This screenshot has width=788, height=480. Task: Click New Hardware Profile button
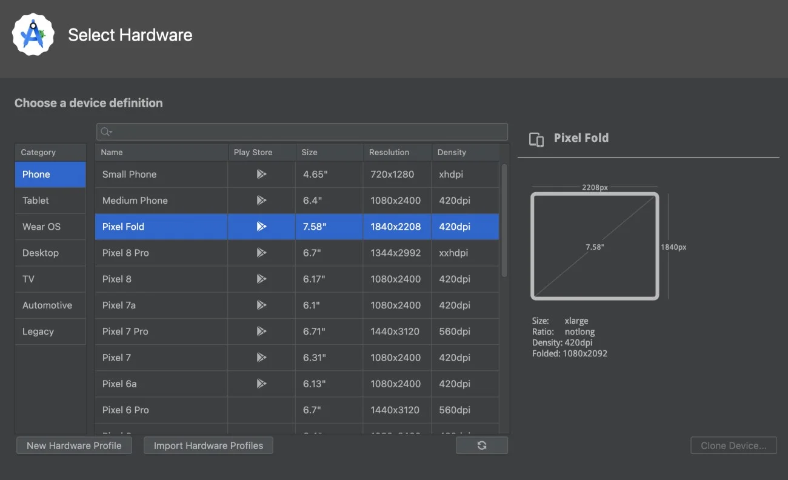pos(74,445)
